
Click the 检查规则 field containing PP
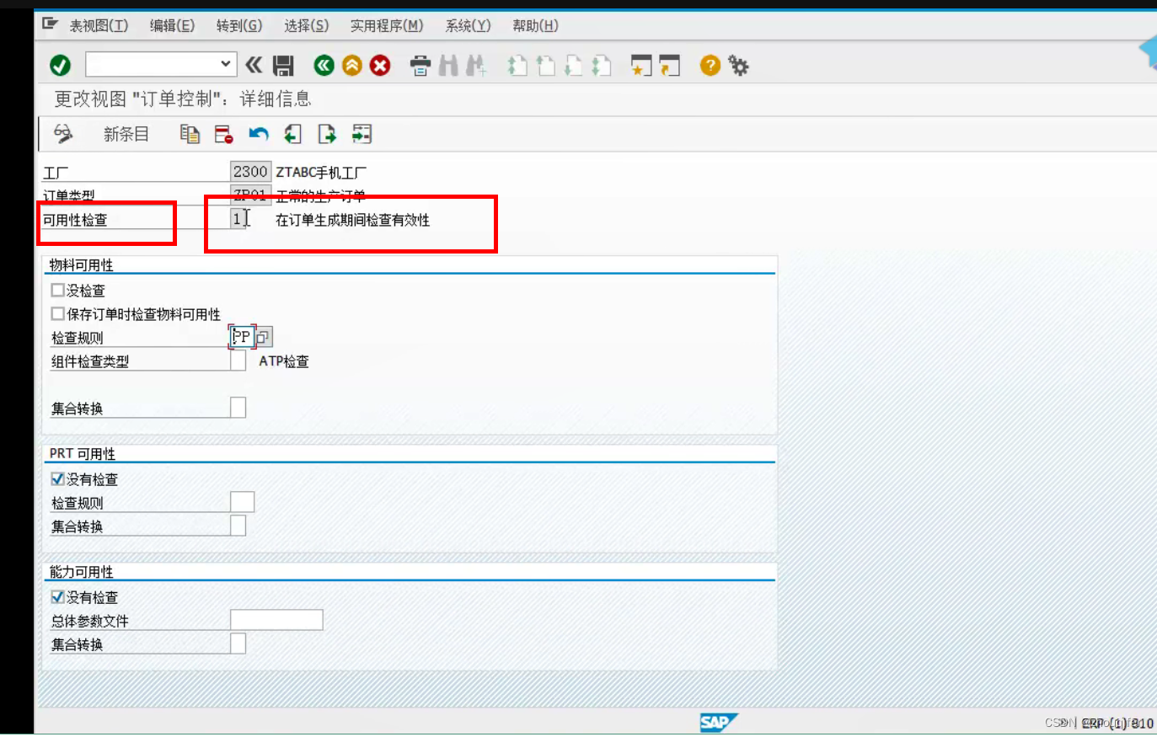(242, 337)
